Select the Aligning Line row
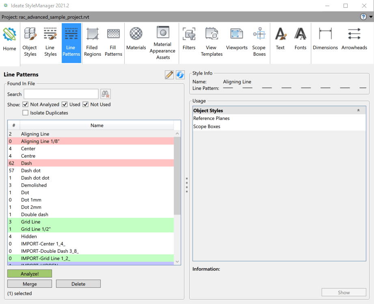374x304 pixels. pos(91,134)
